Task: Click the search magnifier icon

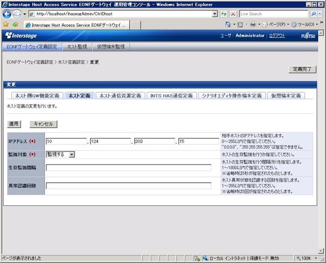Action: (x=313, y=14)
